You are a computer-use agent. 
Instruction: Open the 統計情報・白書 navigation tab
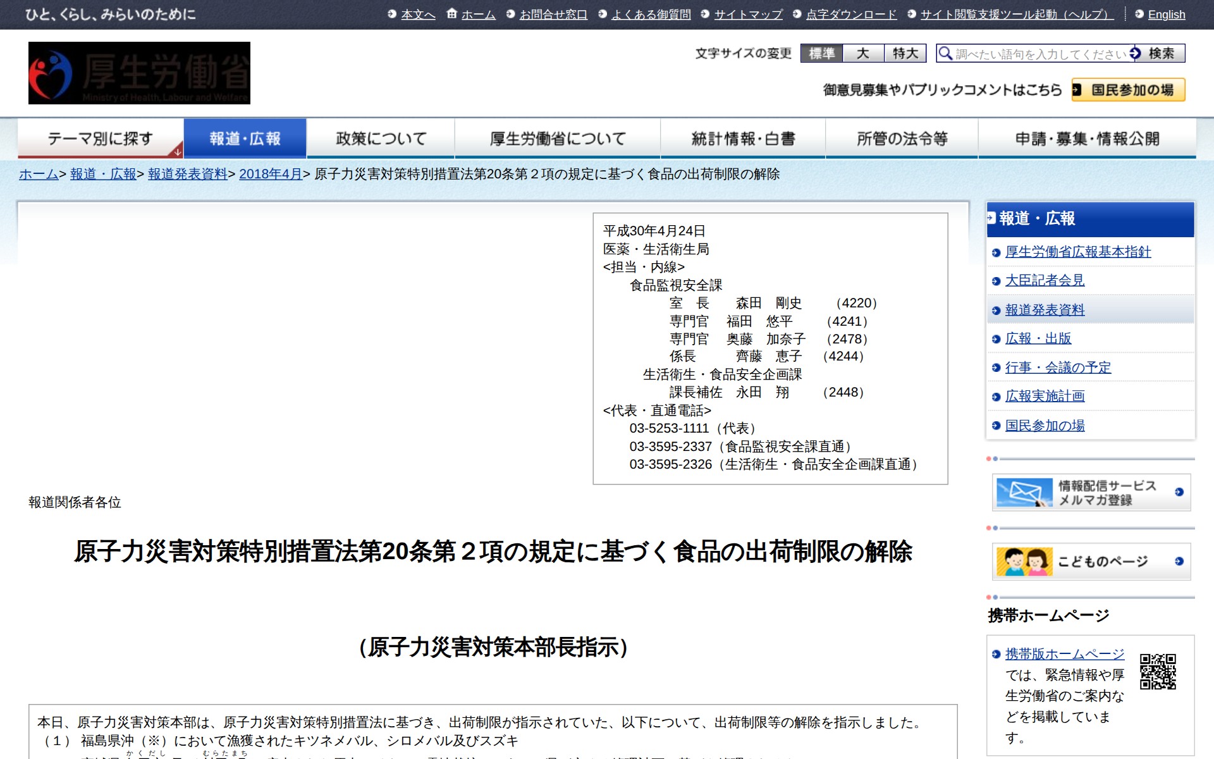click(743, 139)
